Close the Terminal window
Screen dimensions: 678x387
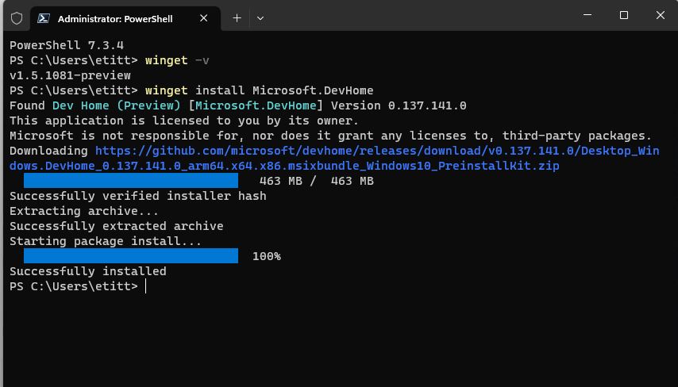pos(661,15)
